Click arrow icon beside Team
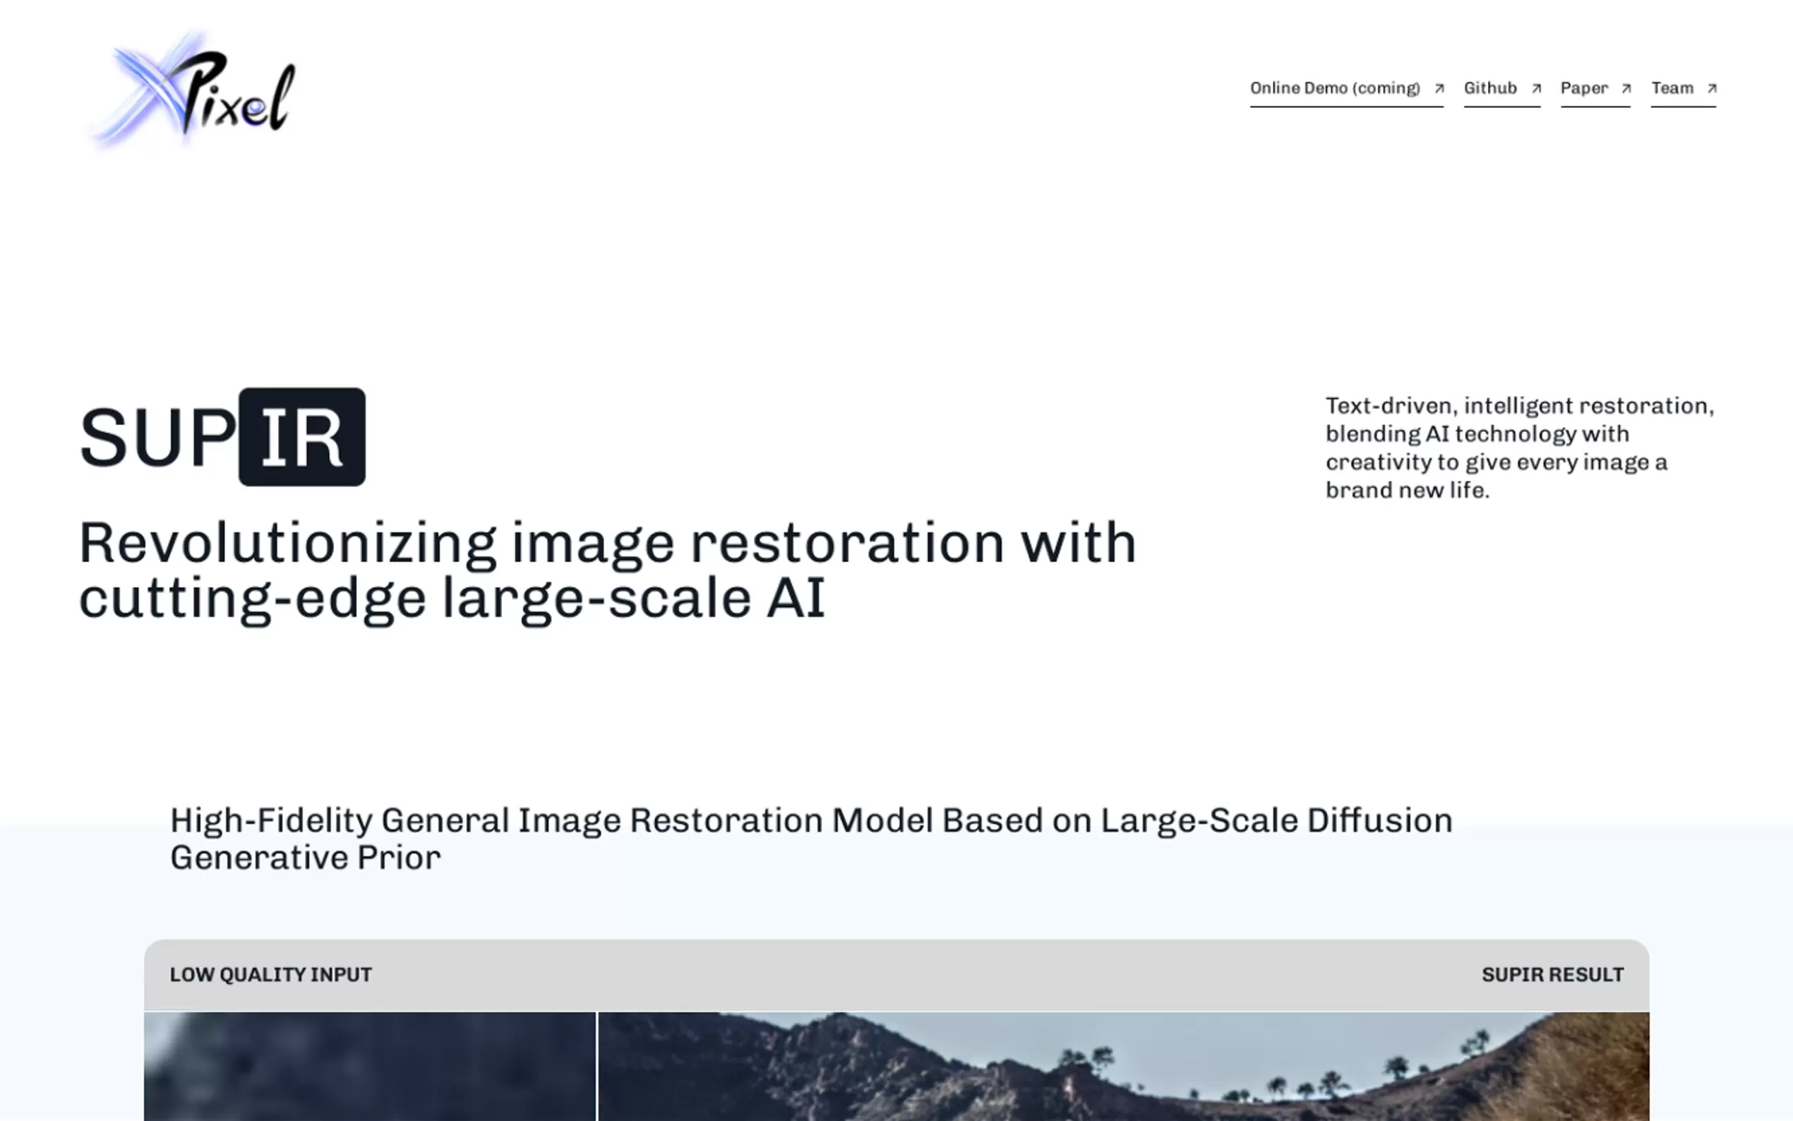This screenshot has height=1121, width=1793. tap(1711, 89)
